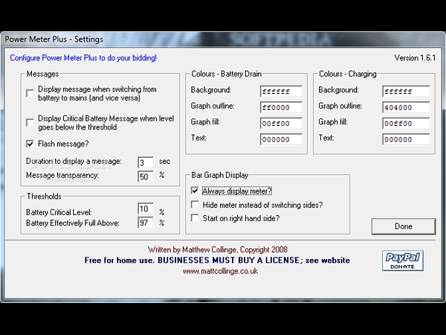The width and height of the screenshot is (446, 335).
Task: Click the PayPal Donate button
Action: pos(404,260)
